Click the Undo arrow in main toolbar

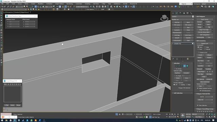[2, 7]
